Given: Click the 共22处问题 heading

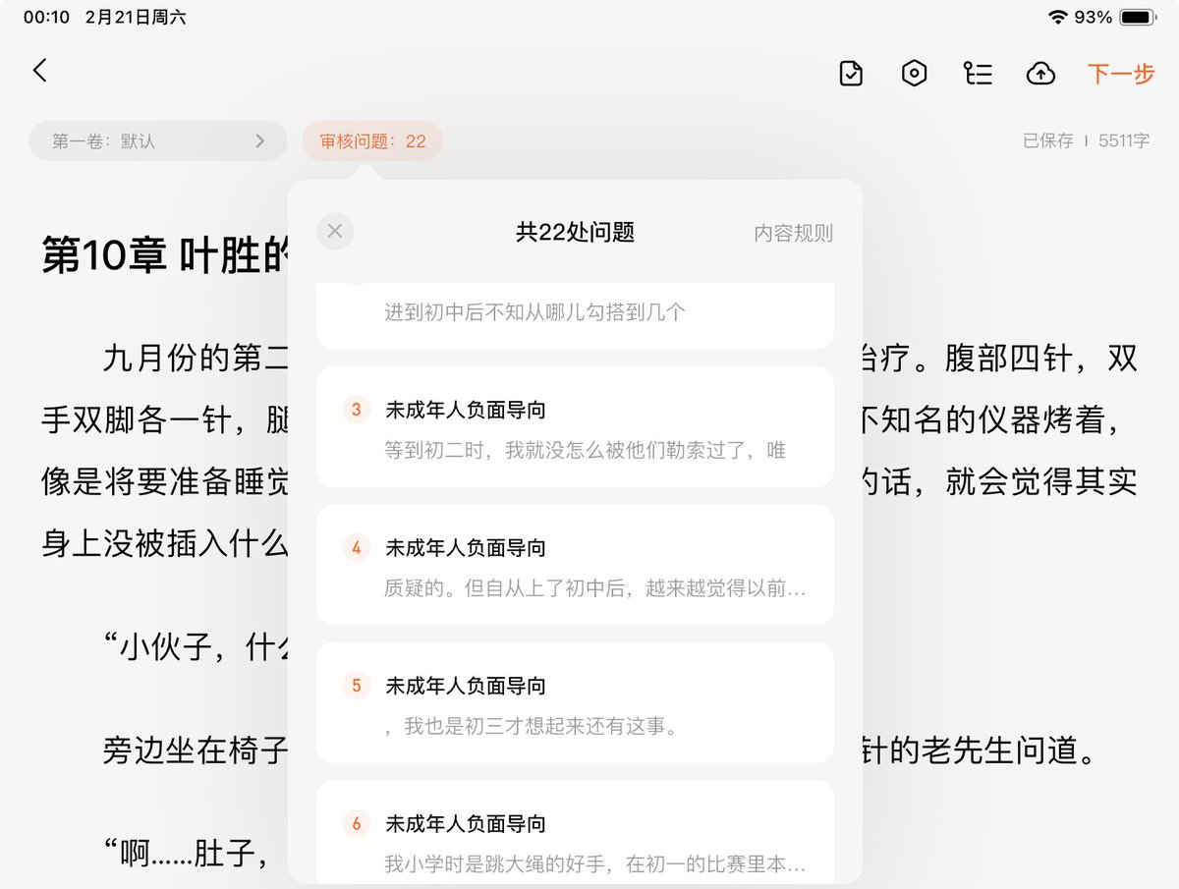Looking at the screenshot, I should [575, 233].
